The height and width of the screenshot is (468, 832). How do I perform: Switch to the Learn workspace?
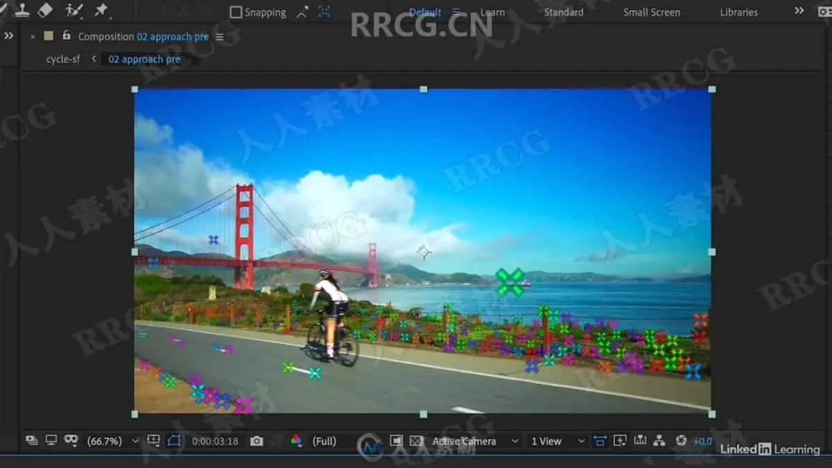[492, 12]
